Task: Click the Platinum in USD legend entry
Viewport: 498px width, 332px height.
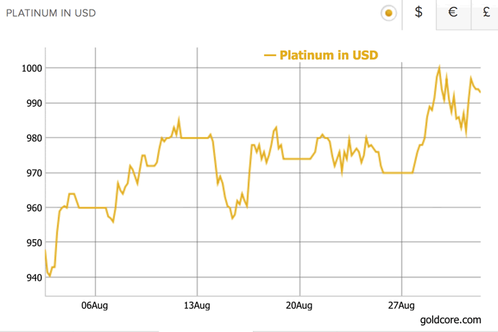Action: pyautogui.click(x=329, y=55)
